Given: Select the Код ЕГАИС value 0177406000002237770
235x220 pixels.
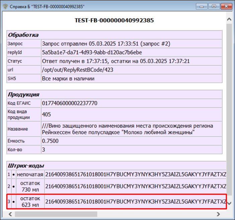Looking at the screenshot, I should pyautogui.click(x=70, y=103).
